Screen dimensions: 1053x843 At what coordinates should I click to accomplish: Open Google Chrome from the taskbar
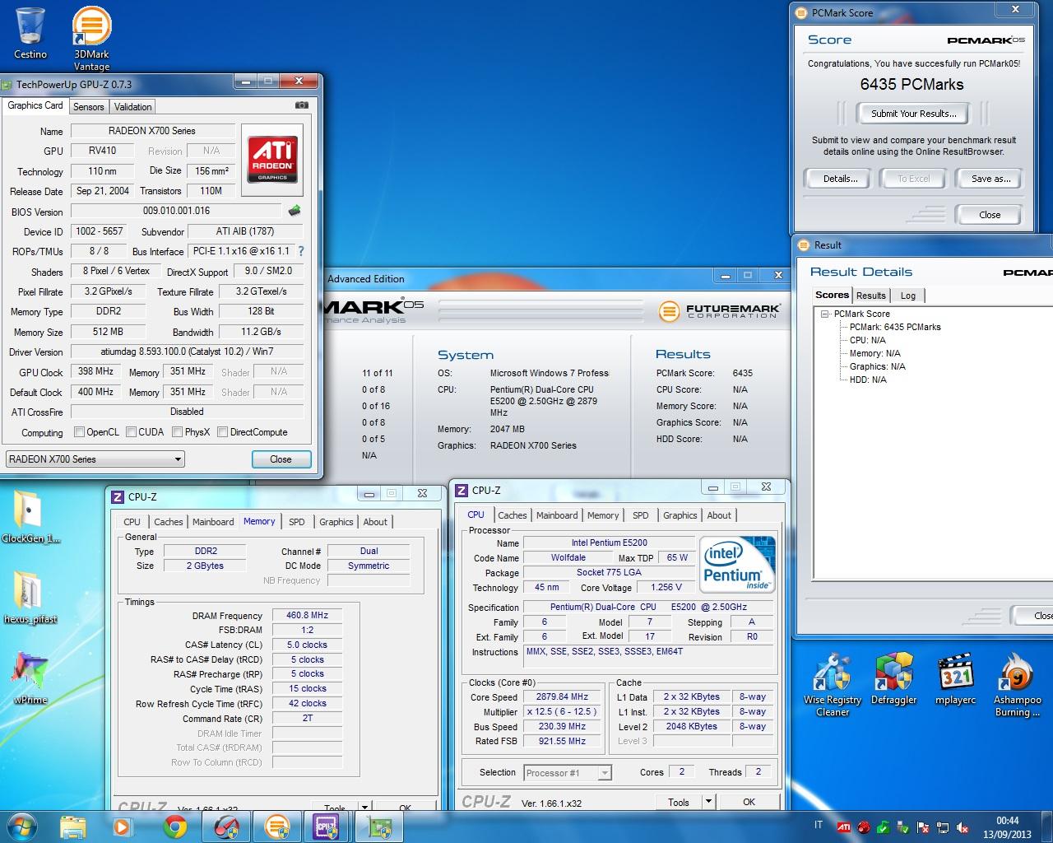174,827
